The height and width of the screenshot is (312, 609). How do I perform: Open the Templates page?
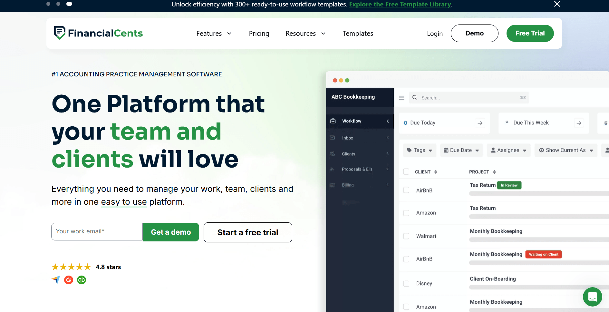(358, 34)
